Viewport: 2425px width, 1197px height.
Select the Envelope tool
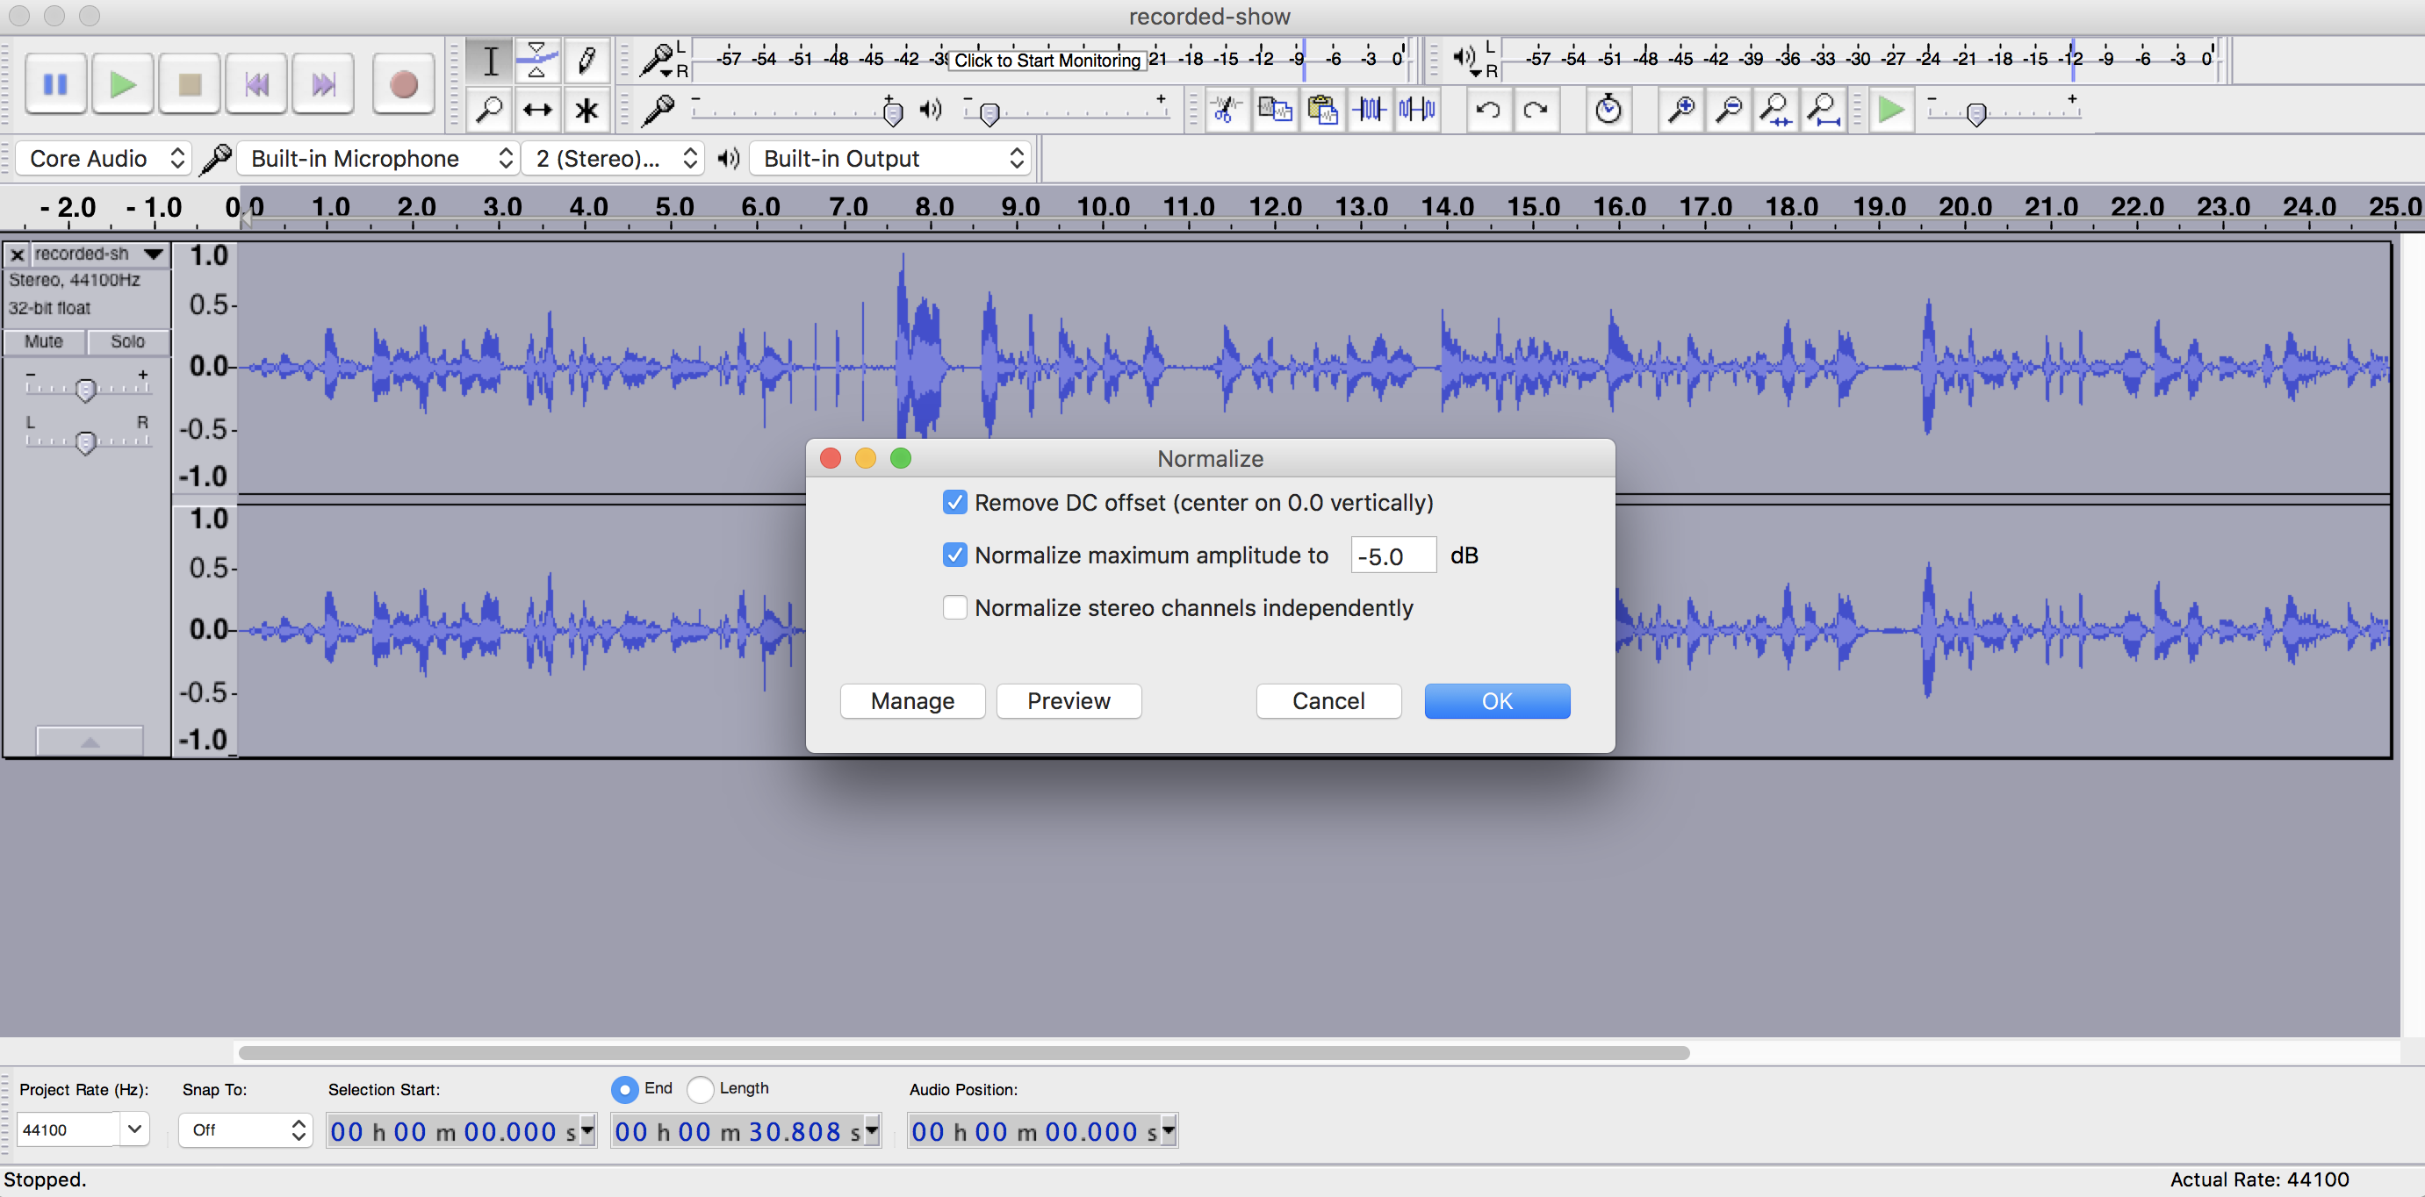(x=537, y=61)
